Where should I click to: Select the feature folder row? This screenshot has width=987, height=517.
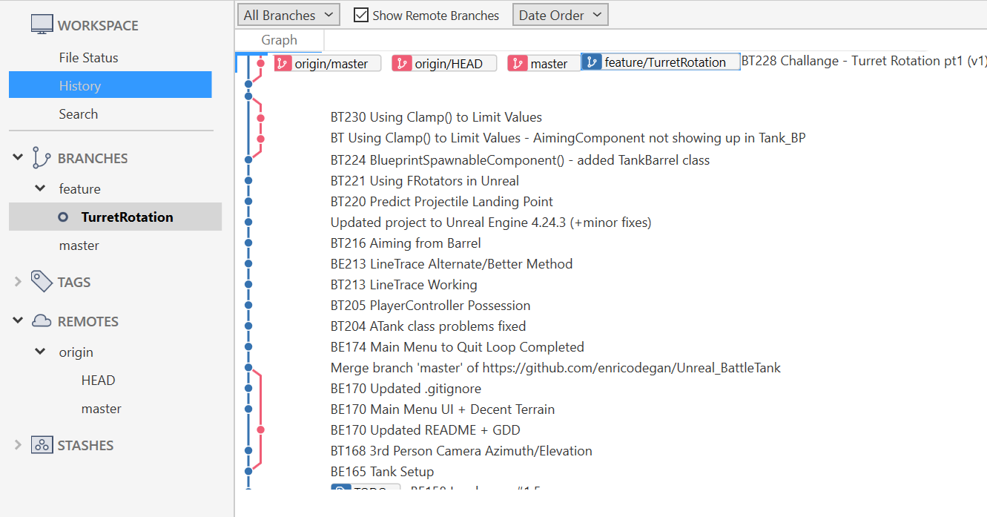(x=80, y=189)
